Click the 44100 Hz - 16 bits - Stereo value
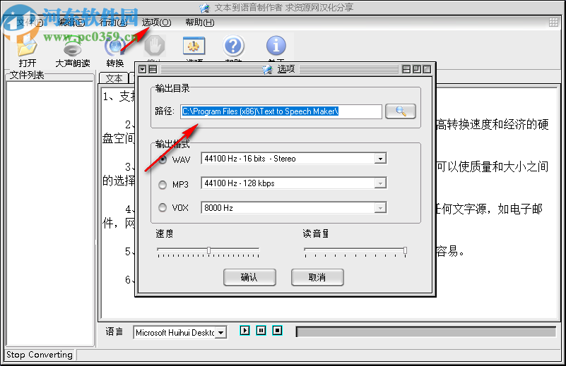Image resolution: width=566 pixels, height=366 pixels. click(x=250, y=159)
